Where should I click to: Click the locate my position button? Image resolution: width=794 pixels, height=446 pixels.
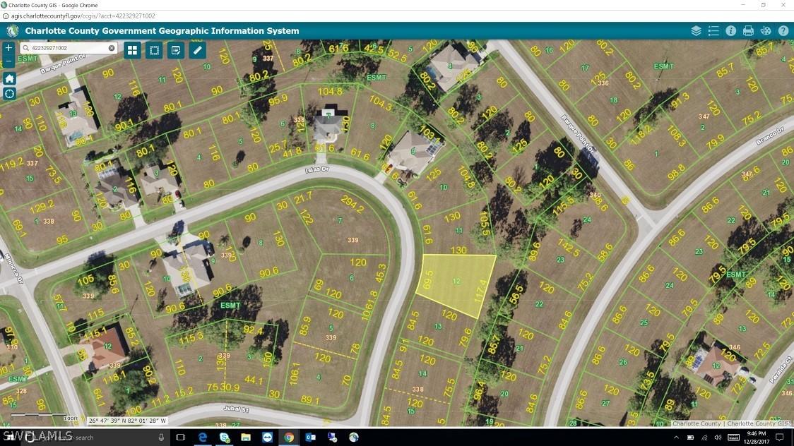[9, 94]
